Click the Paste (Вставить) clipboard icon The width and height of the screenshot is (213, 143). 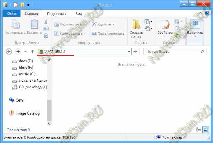pos(34,24)
